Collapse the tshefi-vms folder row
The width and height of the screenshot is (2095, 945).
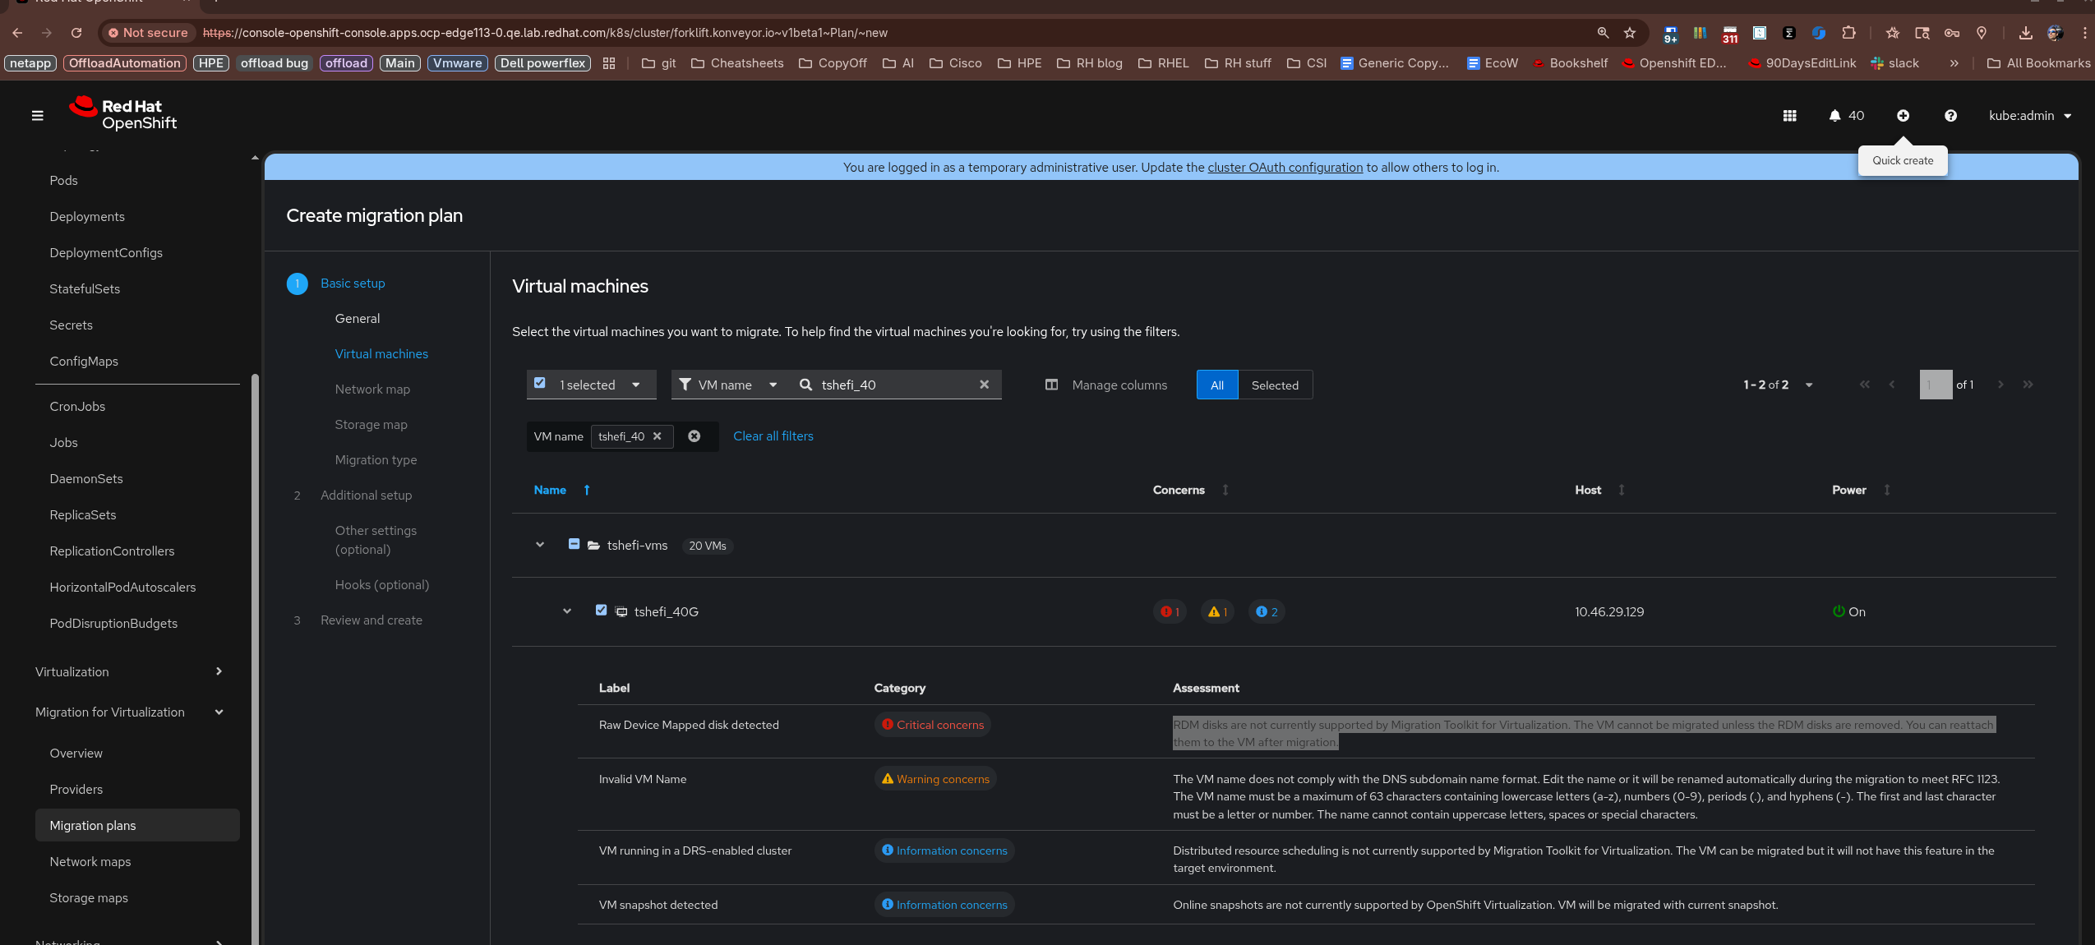point(540,545)
